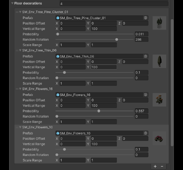Click Position Offset X field of Pine Cluster
The image size is (183, 170).
(x=72, y=23)
